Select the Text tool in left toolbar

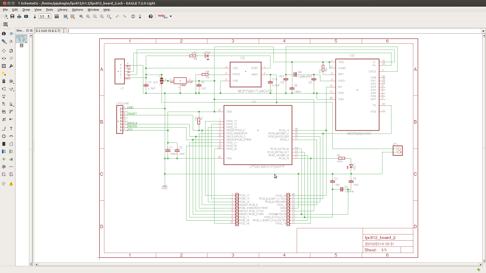click(x=11, y=129)
